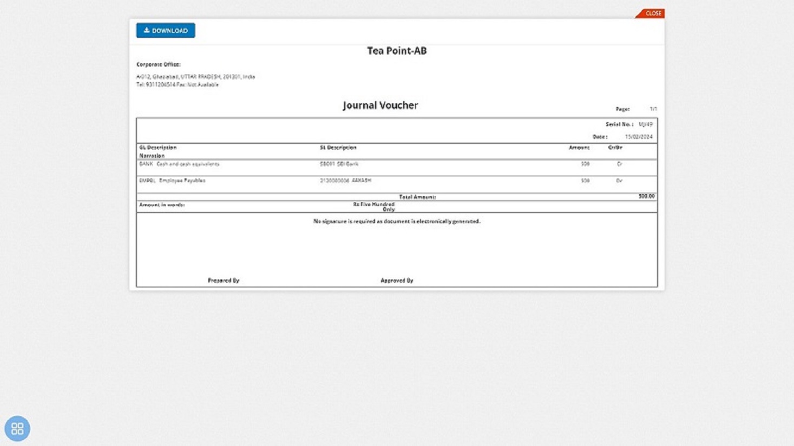The image size is (794, 446).
Task: Click the Tea Point-AB company title
Action: [x=397, y=51]
